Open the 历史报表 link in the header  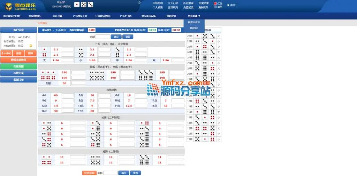pyautogui.click(x=189, y=3)
